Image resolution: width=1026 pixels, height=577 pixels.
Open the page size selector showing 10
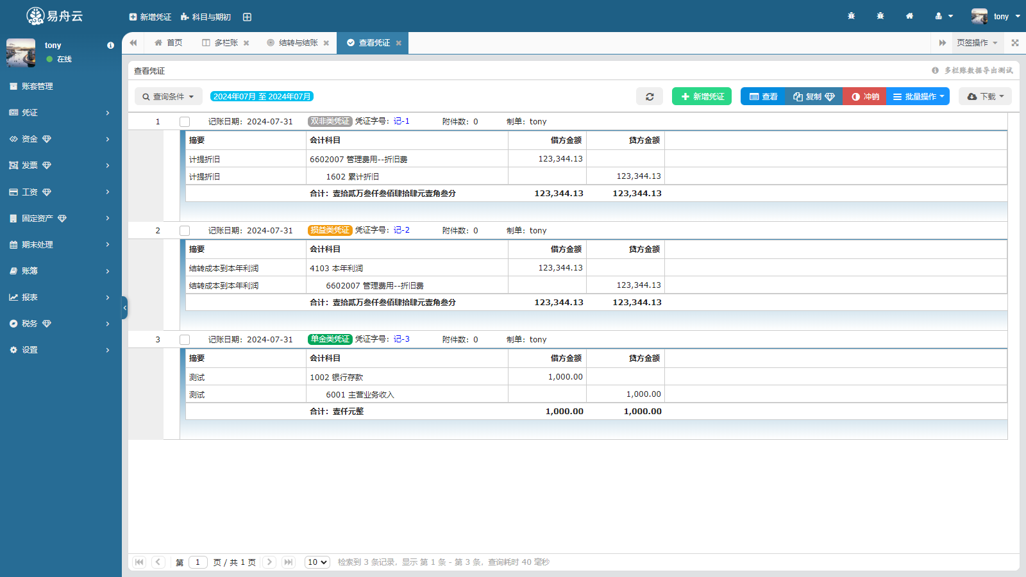(x=317, y=562)
